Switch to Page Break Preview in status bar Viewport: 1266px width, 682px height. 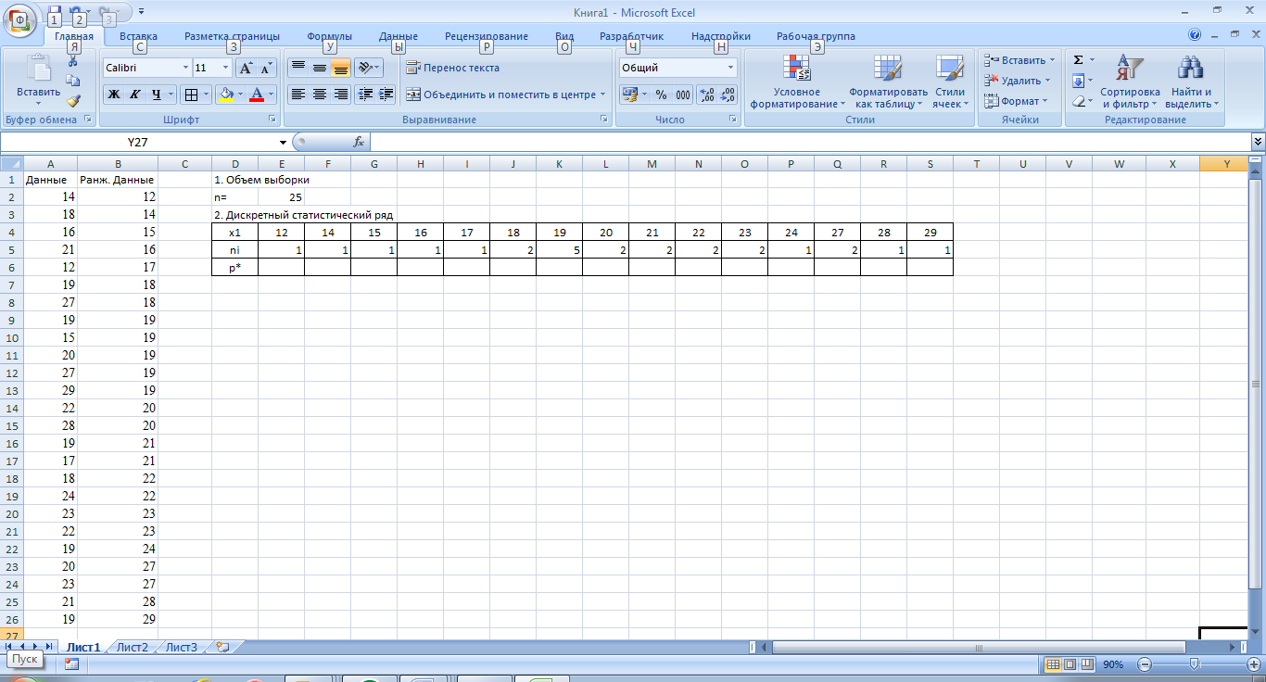[x=1086, y=664]
